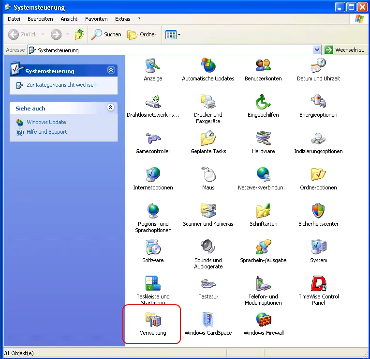Click the Suchen search button
The image size is (370, 359).
click(x=106, y=34)
